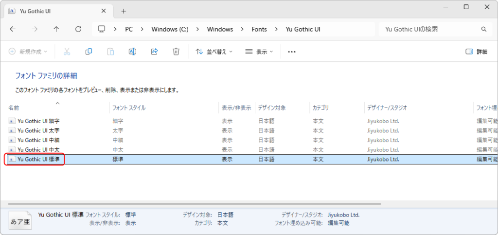
Task: Click the Delete trash can icon
Action: point(176,52)
